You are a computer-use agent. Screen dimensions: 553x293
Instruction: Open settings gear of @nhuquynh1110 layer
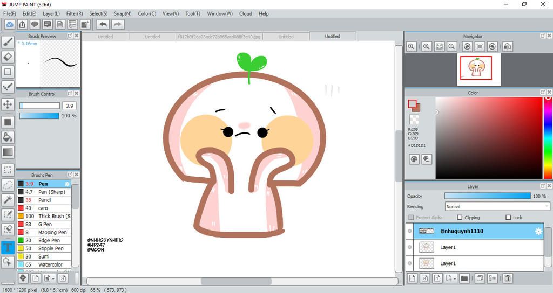click(538, 231)
